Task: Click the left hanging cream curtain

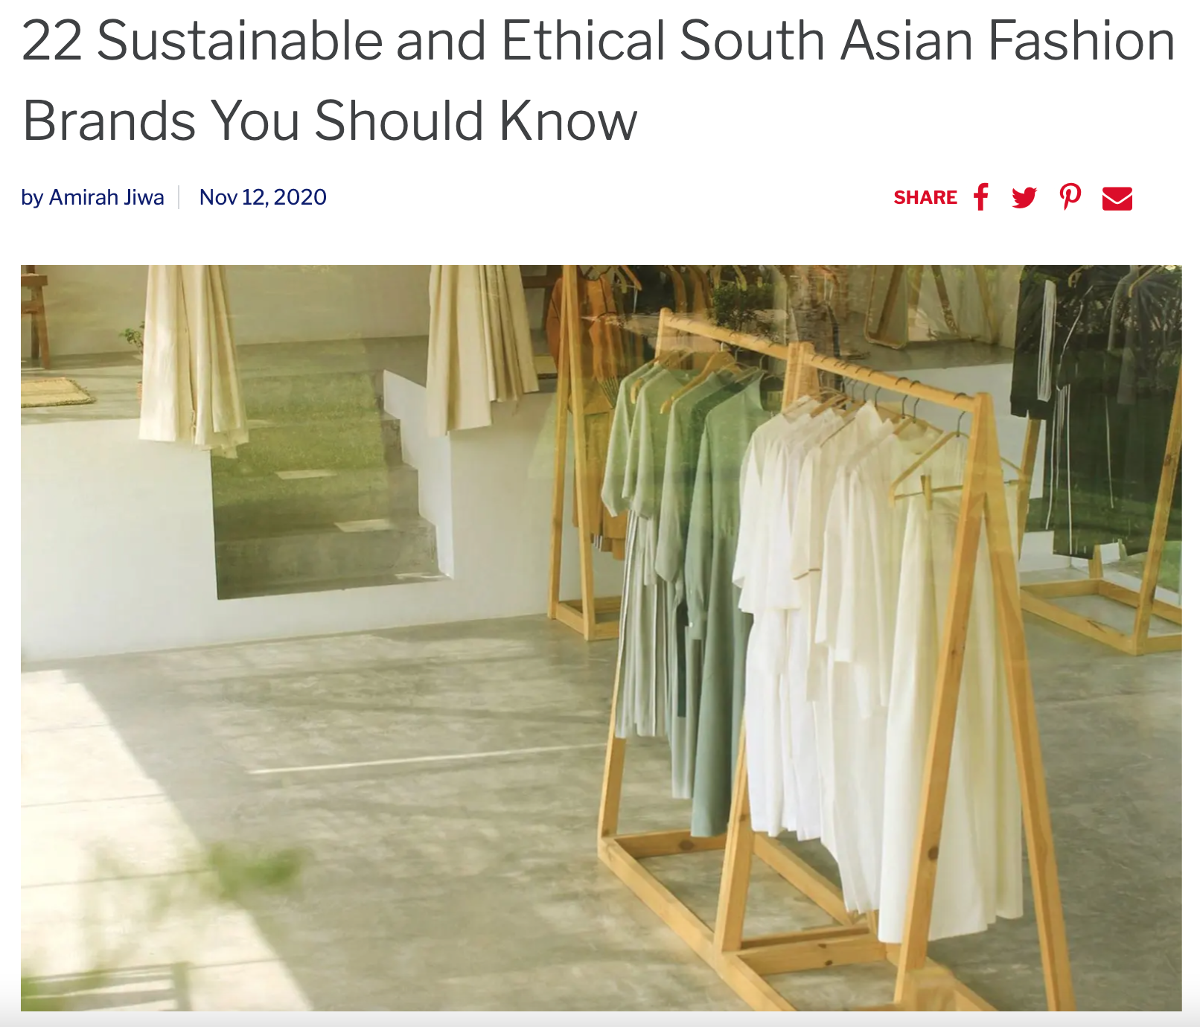Action: (x=192, y=357)
